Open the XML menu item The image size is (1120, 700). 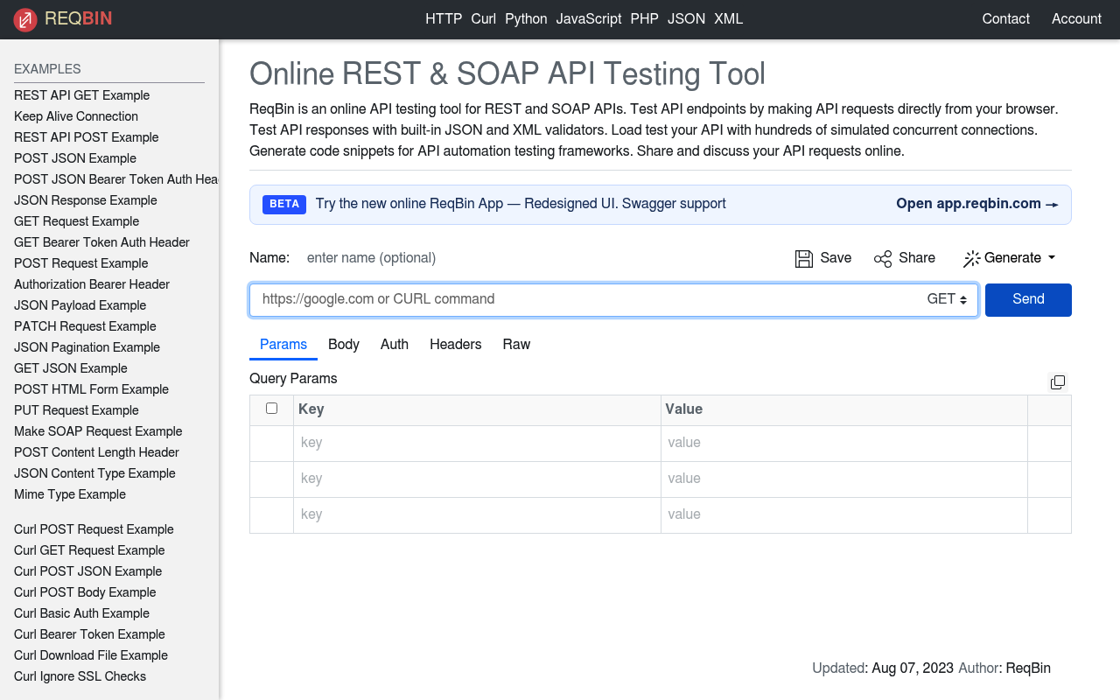[729, 19]
